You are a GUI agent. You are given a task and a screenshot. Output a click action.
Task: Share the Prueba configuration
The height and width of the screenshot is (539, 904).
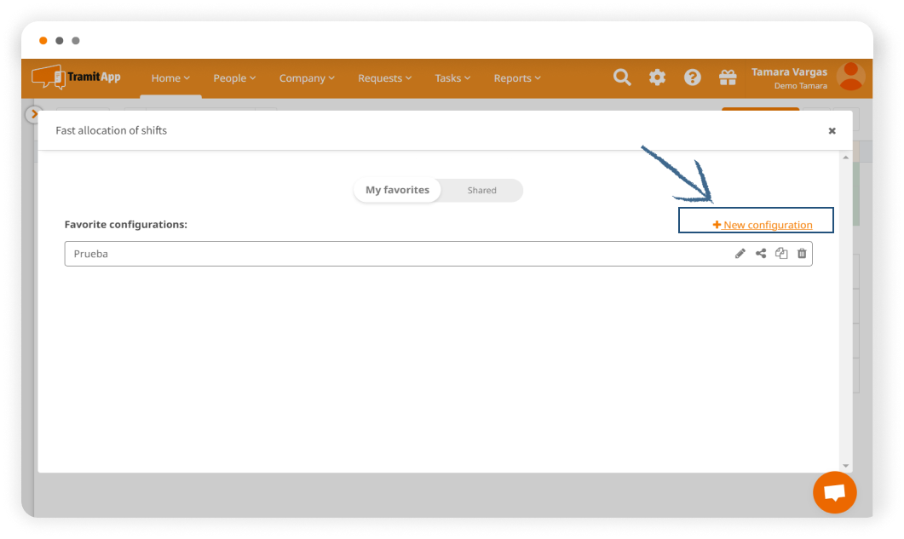(761, 254)
